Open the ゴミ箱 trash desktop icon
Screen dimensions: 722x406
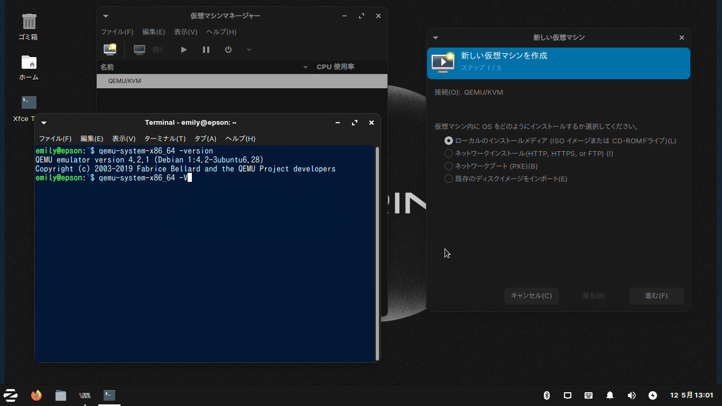point(29,22)
